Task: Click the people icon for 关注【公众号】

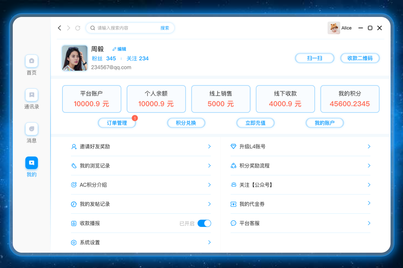Action: pyautogui.click(x=233, y=185)
